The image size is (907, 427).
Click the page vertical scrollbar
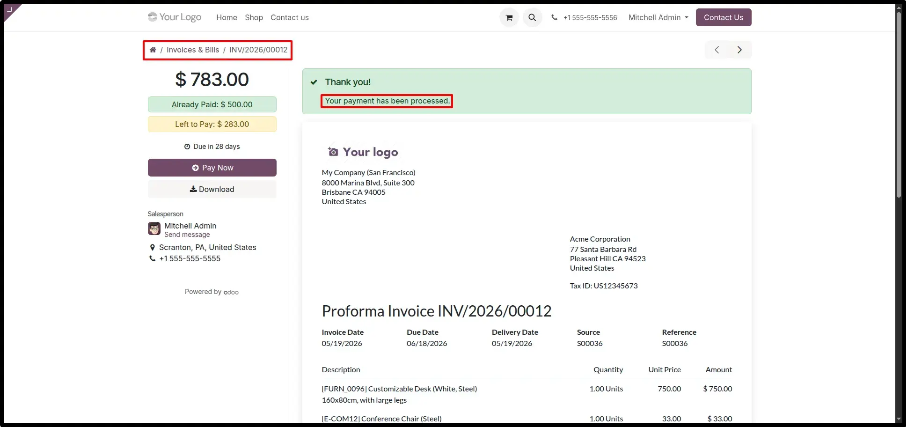tap(899, 105)
